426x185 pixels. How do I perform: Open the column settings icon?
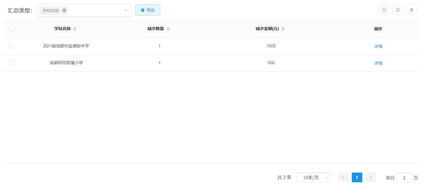[x=411, y=10]
